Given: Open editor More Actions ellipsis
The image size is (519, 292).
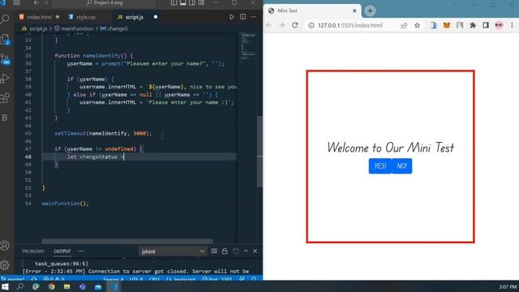Looking at the screenshot, I should [x=253, y=17].
